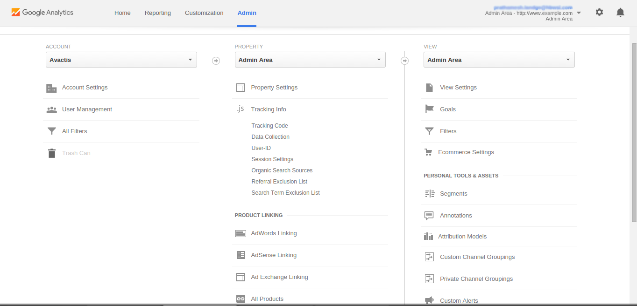Click the Custom Channel Groupings icon
Viewport: 637px width, 306px height.
(x=429, y=257)
